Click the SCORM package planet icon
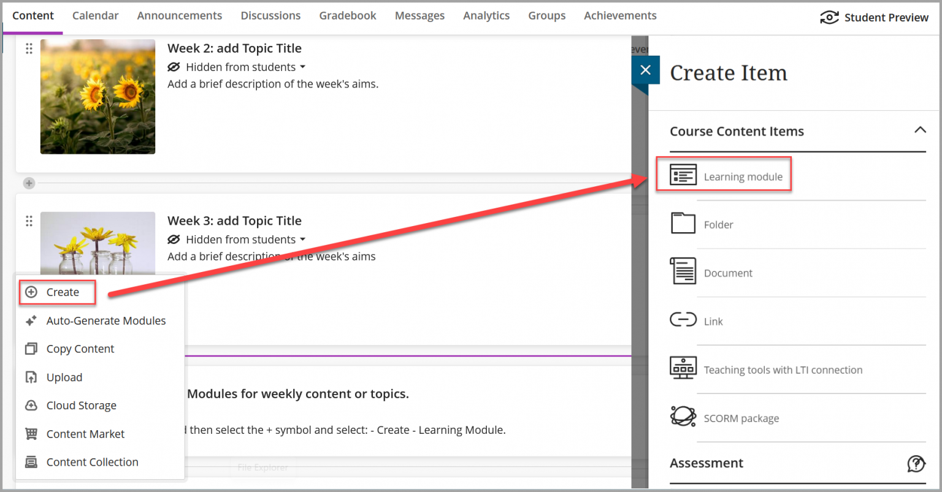The height and width of the screenshot is (492, 942). click(683, 417)
